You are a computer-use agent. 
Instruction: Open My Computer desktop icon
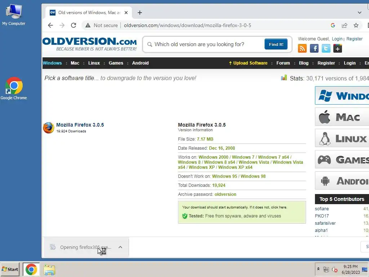pos(14,14)
